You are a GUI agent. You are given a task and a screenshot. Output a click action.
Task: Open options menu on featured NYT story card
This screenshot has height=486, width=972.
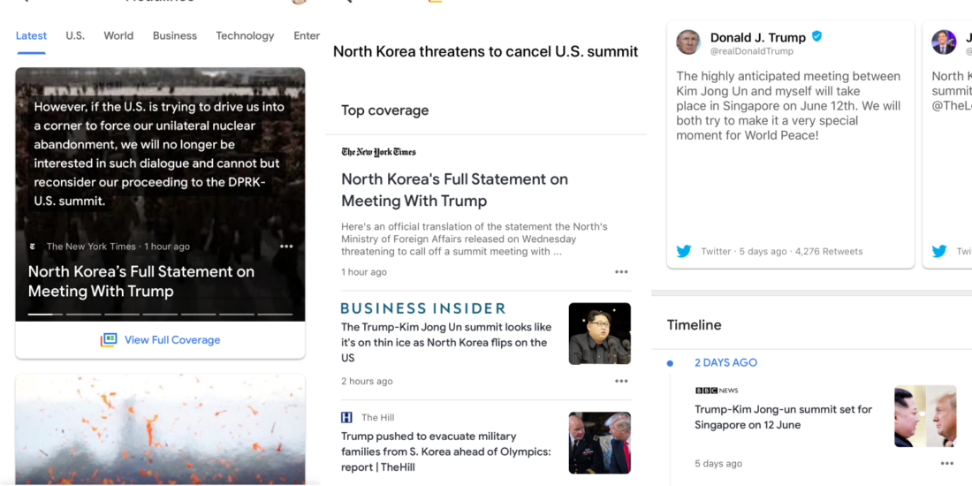(x=285, y=247)
